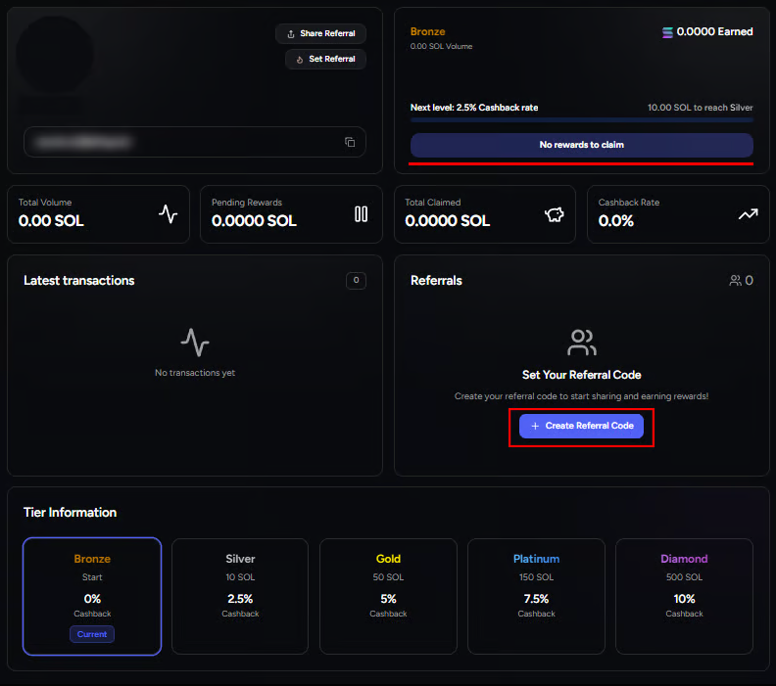Click the Bronze tier title in rewards panel
The image size is (776, 686).
click(427, 31)
